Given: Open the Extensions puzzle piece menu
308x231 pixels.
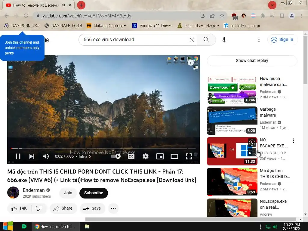Looking at the screenshot, I should click(263, 16).
